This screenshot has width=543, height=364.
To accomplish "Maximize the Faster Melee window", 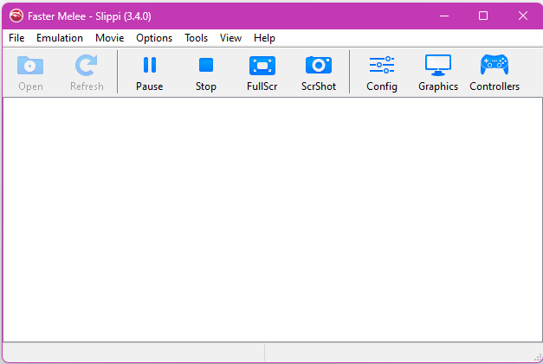I will click(483, 16).
